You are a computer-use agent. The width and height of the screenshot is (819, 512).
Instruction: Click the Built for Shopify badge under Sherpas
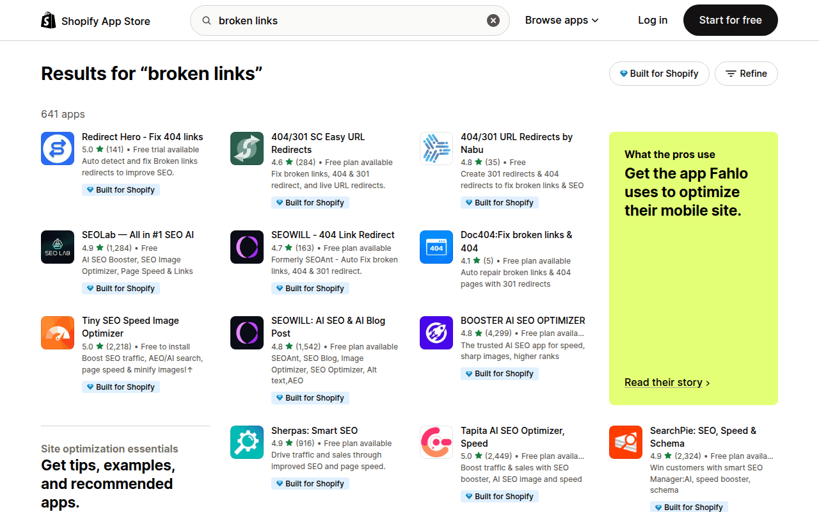tap(310, 484)
